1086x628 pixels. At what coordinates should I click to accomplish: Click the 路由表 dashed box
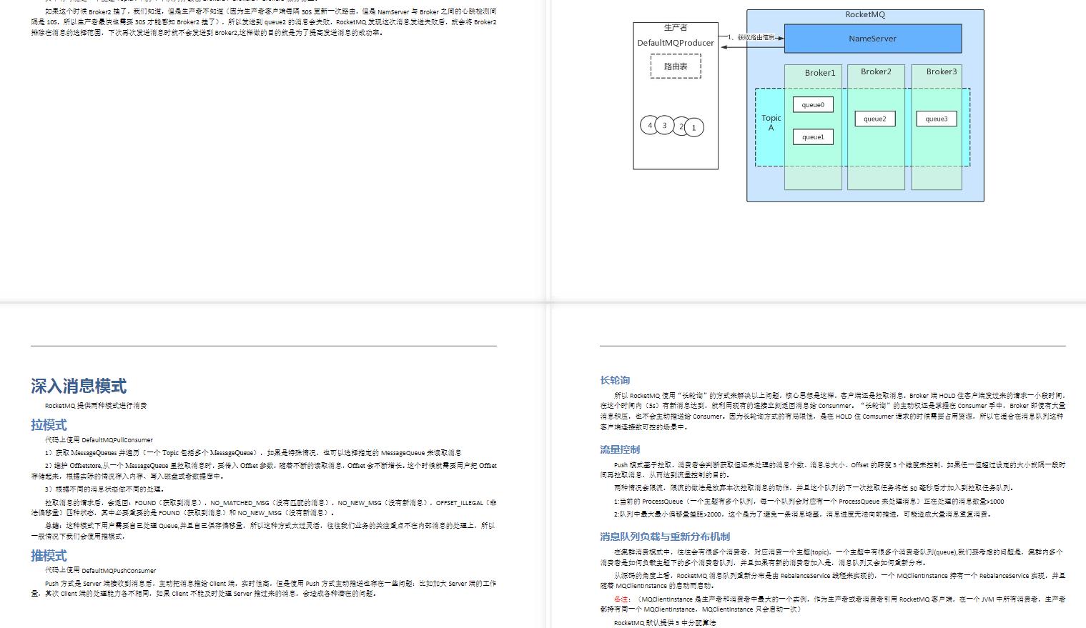676,66
